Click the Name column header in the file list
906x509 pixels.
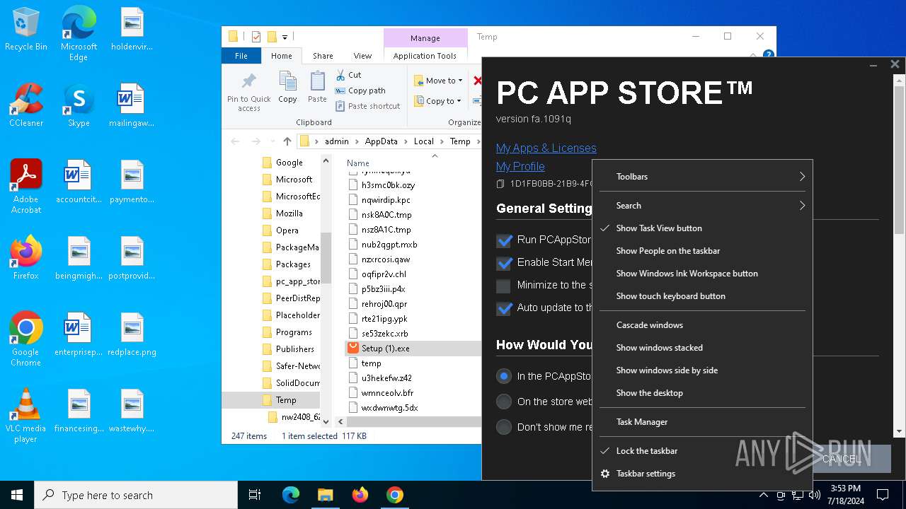pyautogui.click(x=358, y=163)
